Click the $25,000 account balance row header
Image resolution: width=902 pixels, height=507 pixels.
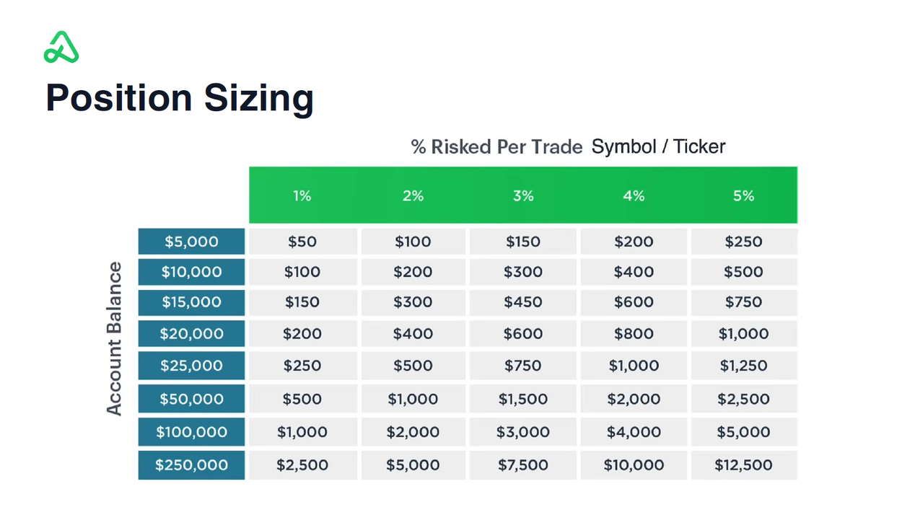point(191,366)
